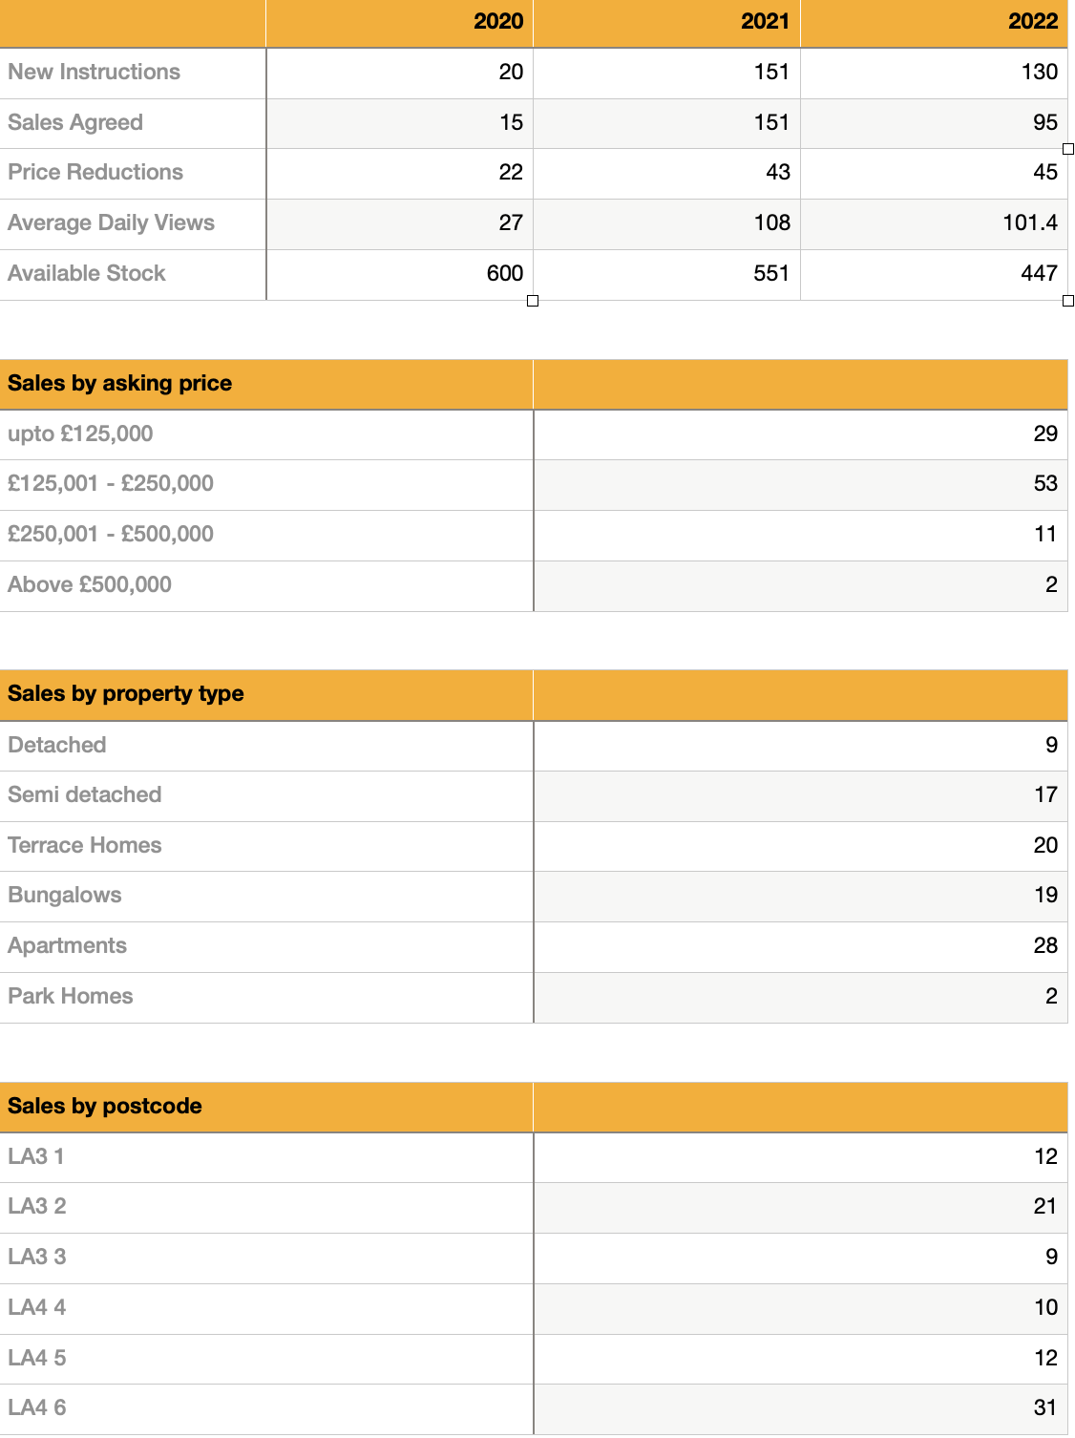
Task: Click the Apartments value cell showing 28
Action: pyautogui.click(x=800, y=946)
